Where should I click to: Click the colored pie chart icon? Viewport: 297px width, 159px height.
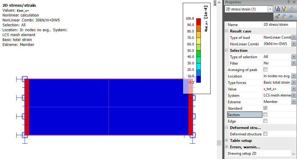tap(284, 17)
